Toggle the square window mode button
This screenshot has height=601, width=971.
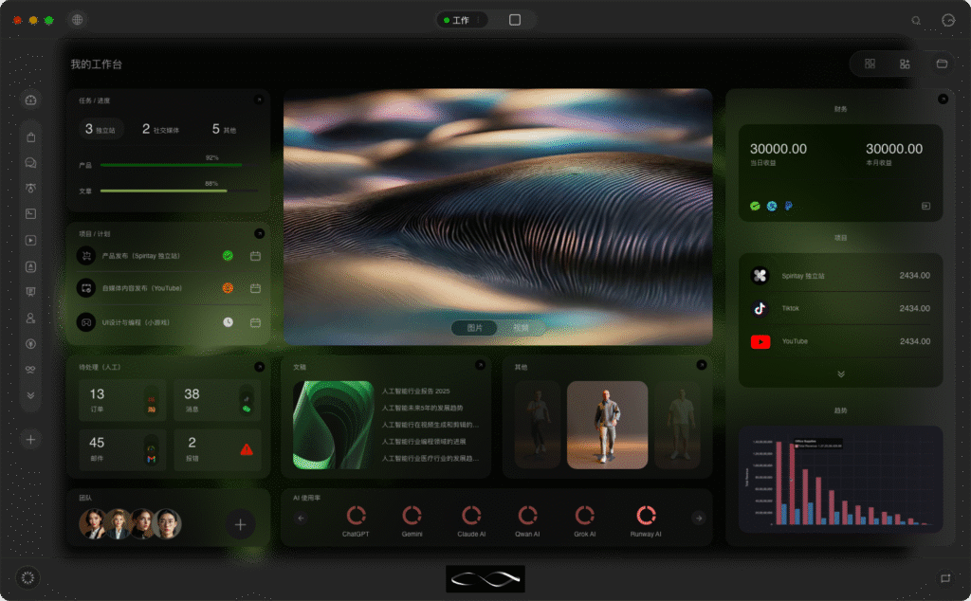pos(514,20)
